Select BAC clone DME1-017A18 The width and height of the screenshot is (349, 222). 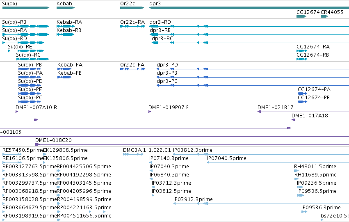tap(320, 120)
